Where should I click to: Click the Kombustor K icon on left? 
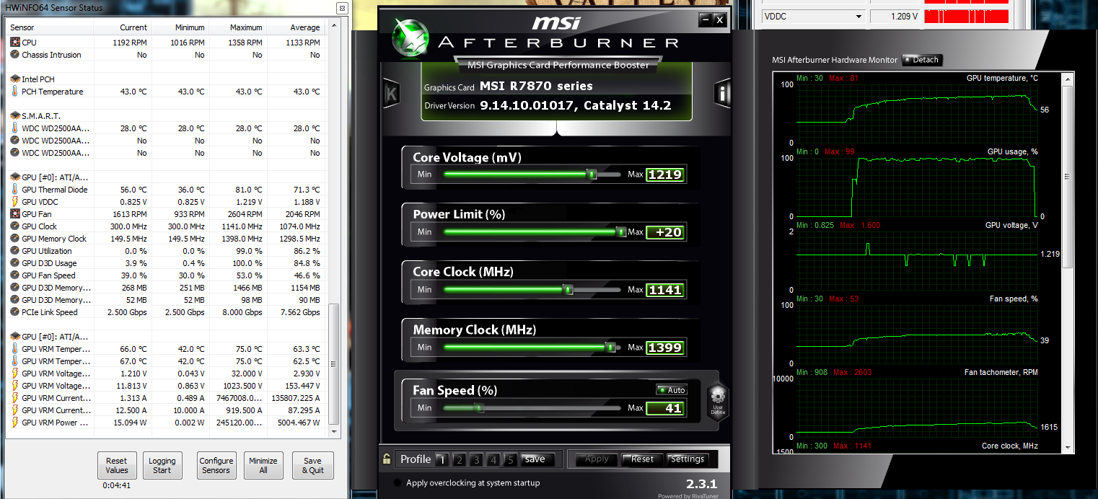(x=391, y=94)
